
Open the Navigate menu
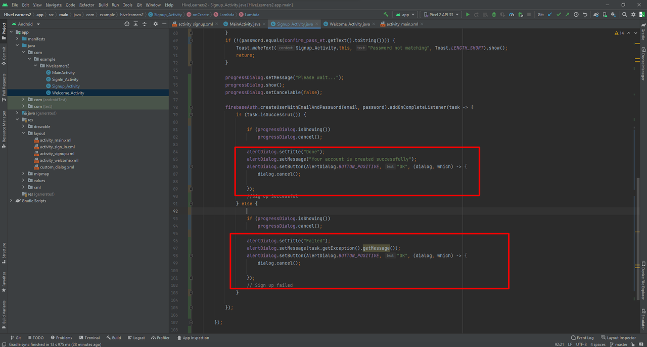pyautogui.click(x=54, y=5)
